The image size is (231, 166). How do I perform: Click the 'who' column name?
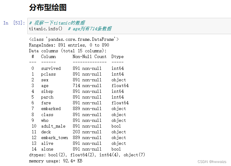[45, 120]
